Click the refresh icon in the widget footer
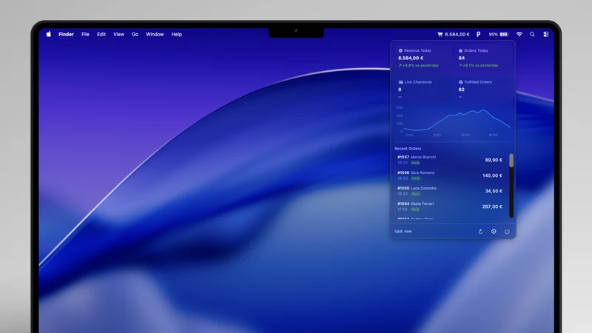Image resolution: width=592 pixels, height=333 pixels. click(x=480, y=232)
